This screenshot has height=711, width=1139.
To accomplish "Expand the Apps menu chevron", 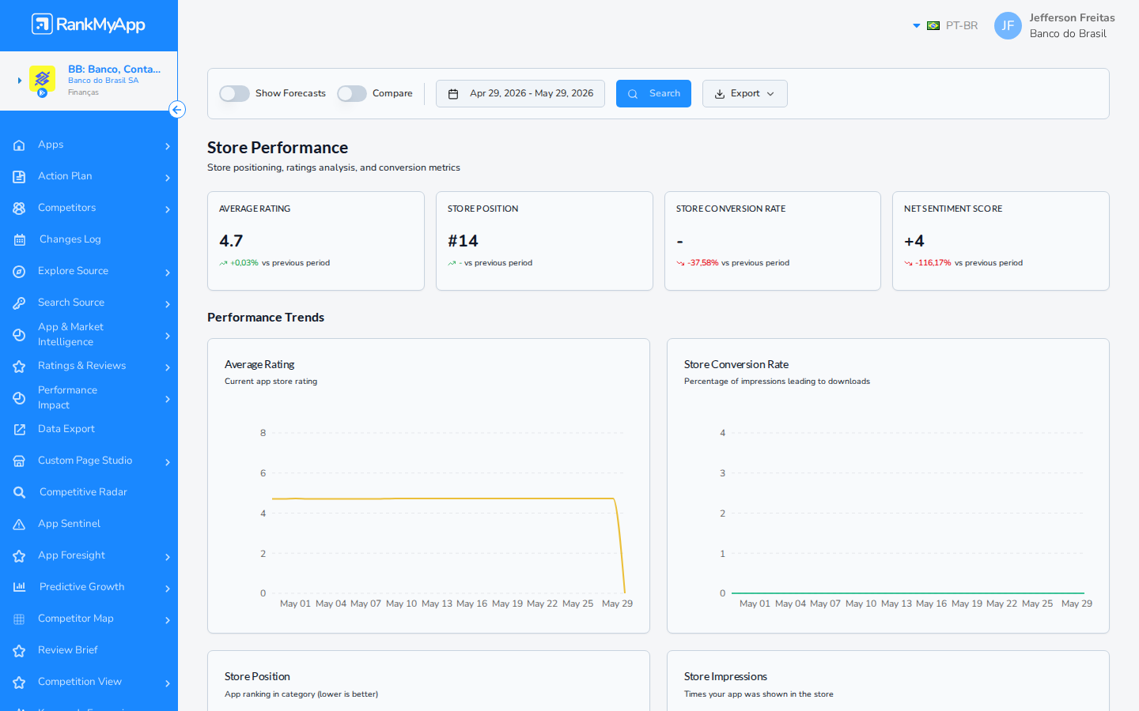I will pyautogui.click(x=168, y=146).
